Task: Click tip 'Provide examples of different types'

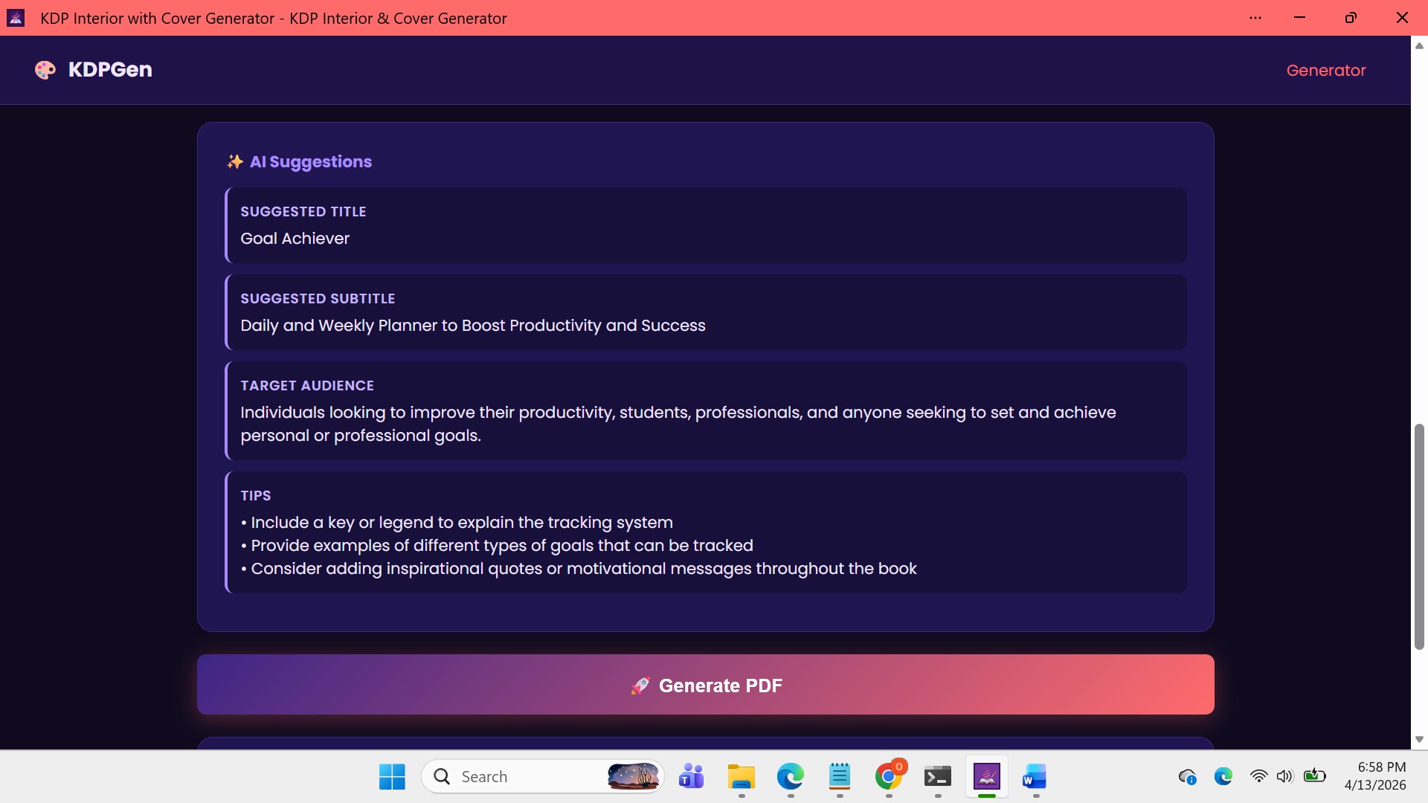Action: [497, 546]
